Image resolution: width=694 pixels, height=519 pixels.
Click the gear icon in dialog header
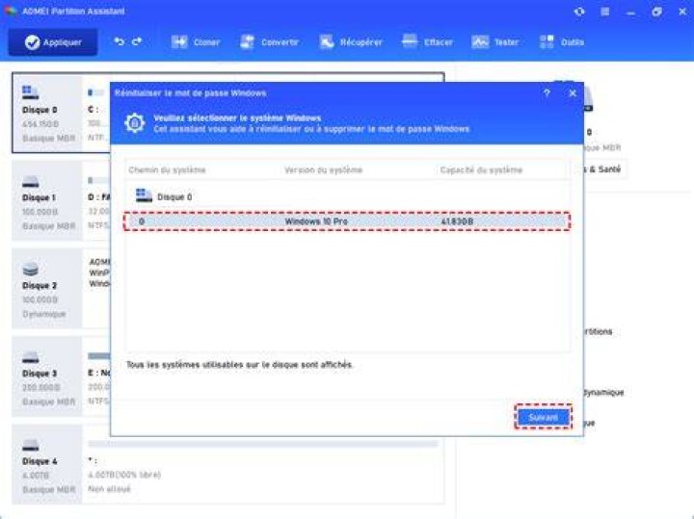pos(135,123)
